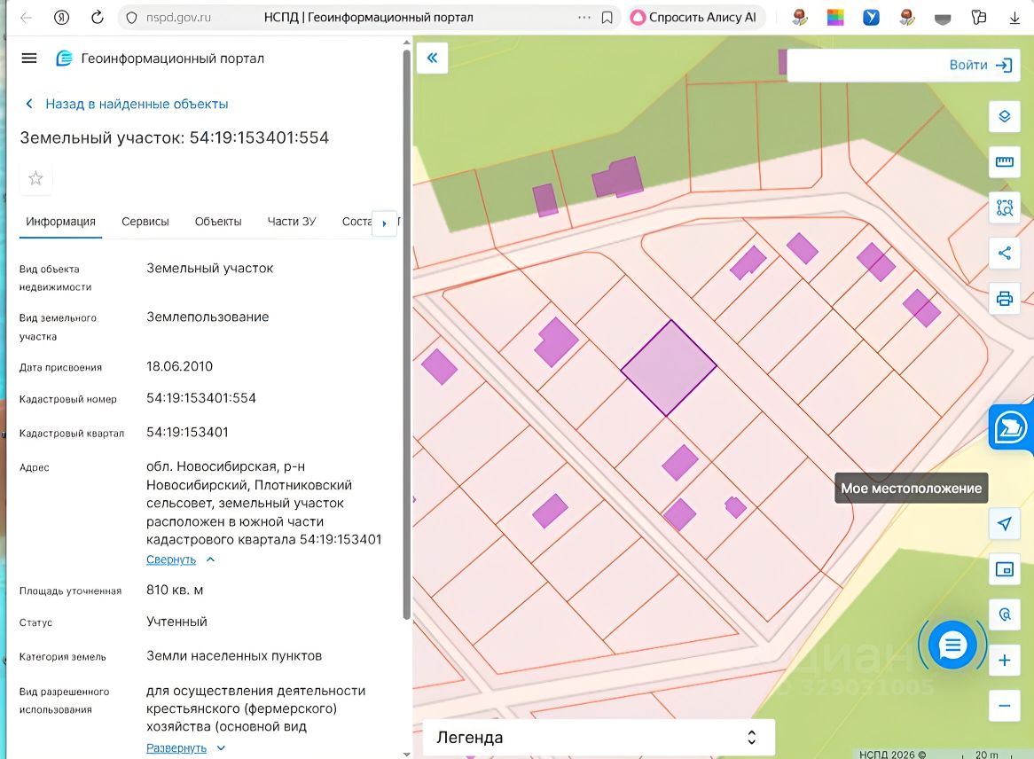The height and width of the screenshot is (759, 1034).
Task: Zoom in on the map
Action: 1004,661
